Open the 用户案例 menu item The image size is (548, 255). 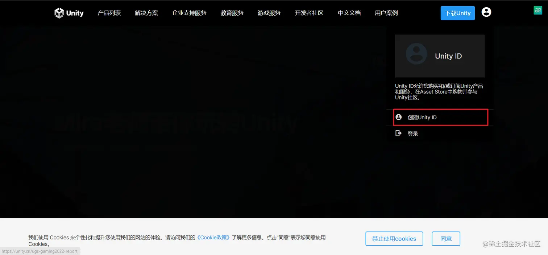pyautogui.click(x=386, y=13)
